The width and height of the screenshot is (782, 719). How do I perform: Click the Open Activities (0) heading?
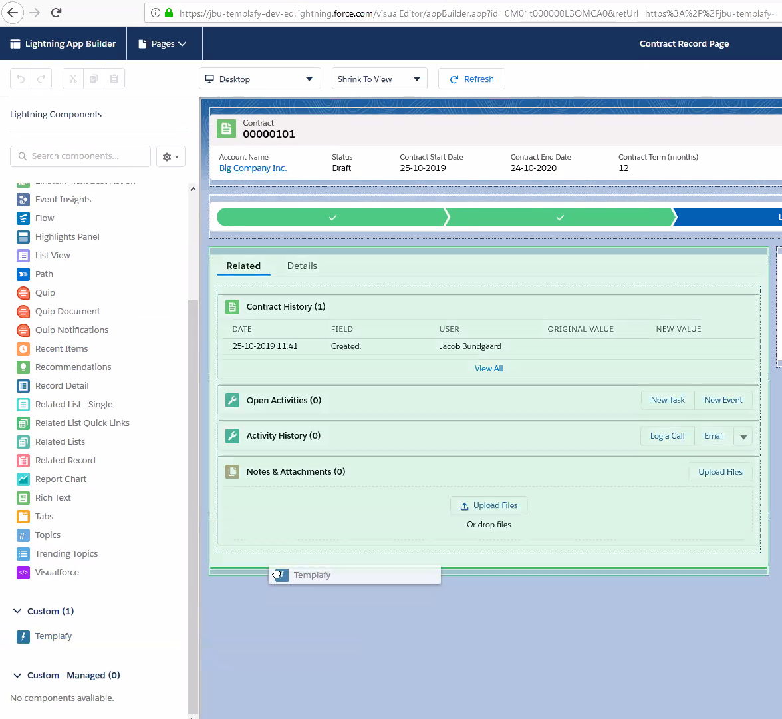coord(284,401)
